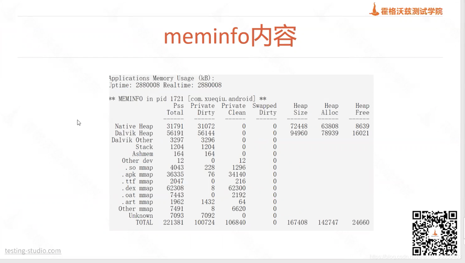
Task: Click the "Dalvik Heap" row label
Action: coord(134,133)
